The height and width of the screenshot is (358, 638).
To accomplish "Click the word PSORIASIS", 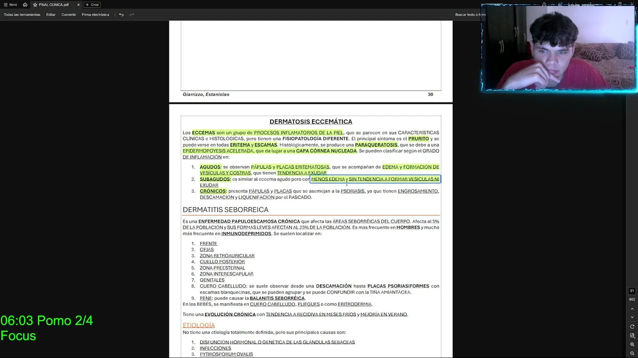I will (352, 191).
